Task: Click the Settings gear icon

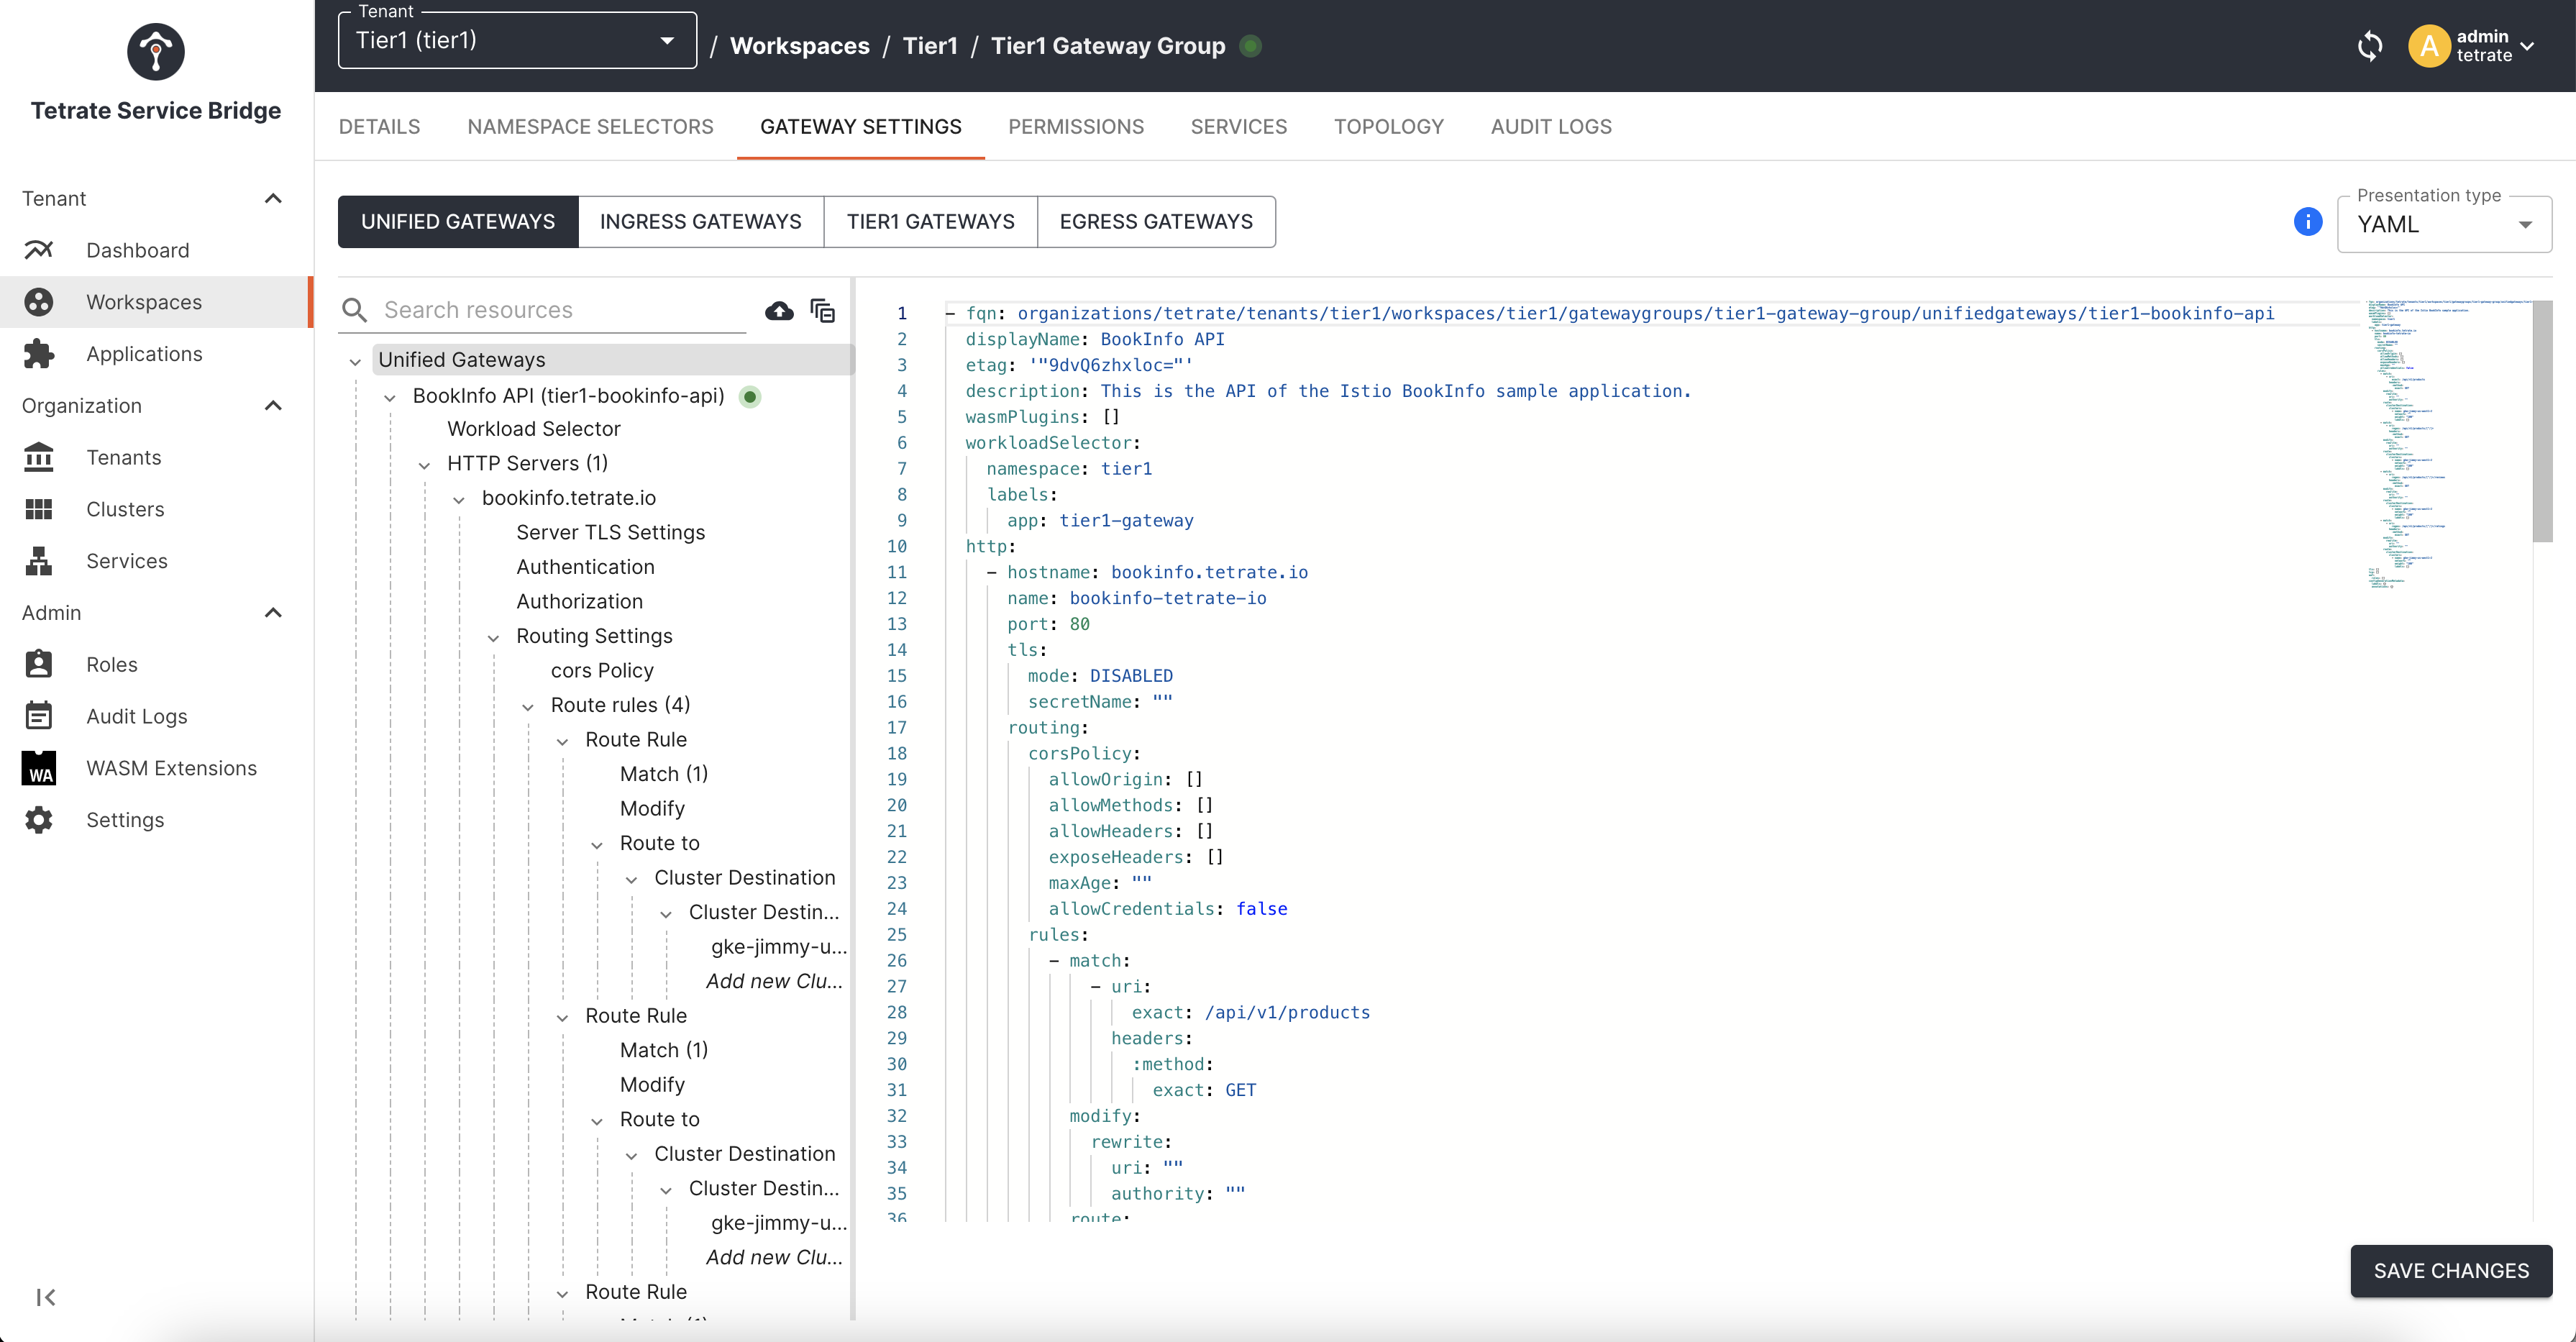Action: point(39,820)
